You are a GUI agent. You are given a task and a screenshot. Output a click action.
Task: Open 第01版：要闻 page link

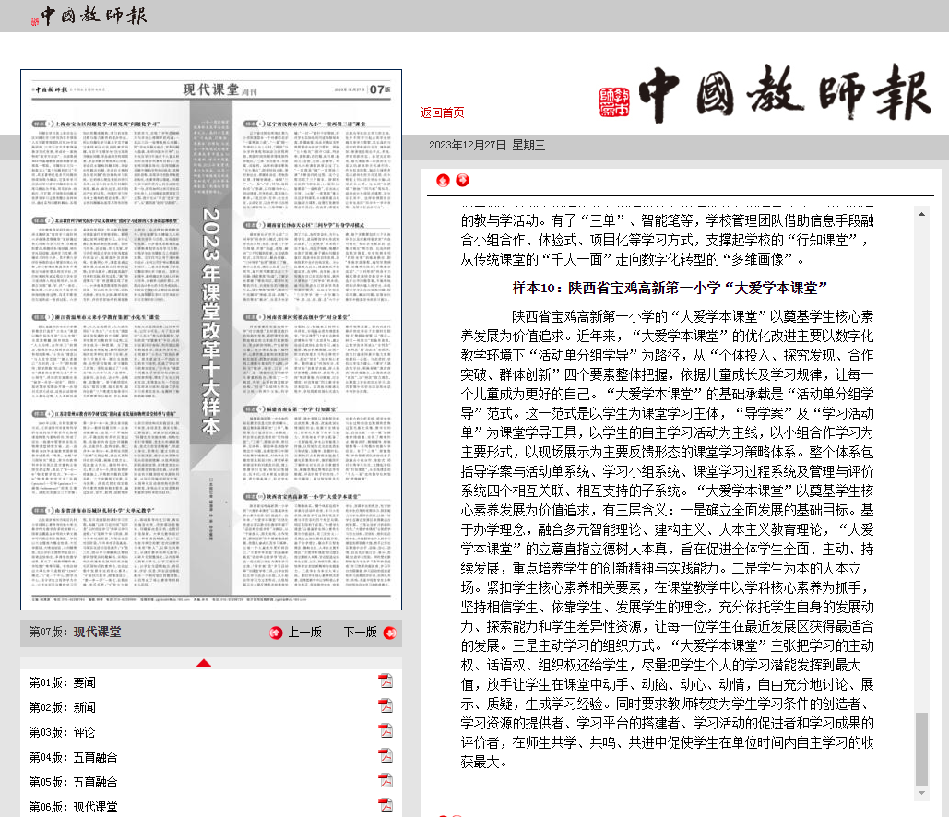tap(63, 682)
